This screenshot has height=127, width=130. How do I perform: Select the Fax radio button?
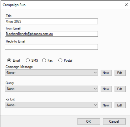click(x=47, y=60)
